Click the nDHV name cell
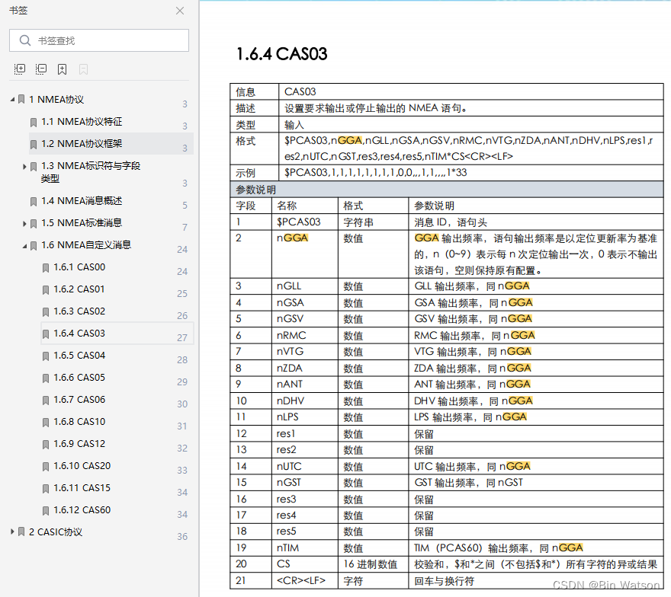 (305, 401)
